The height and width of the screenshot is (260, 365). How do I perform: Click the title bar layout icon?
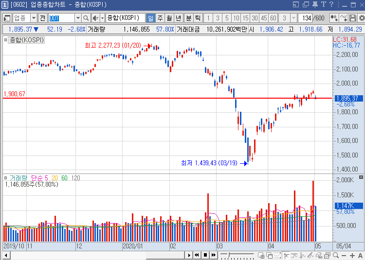point(295,4)
